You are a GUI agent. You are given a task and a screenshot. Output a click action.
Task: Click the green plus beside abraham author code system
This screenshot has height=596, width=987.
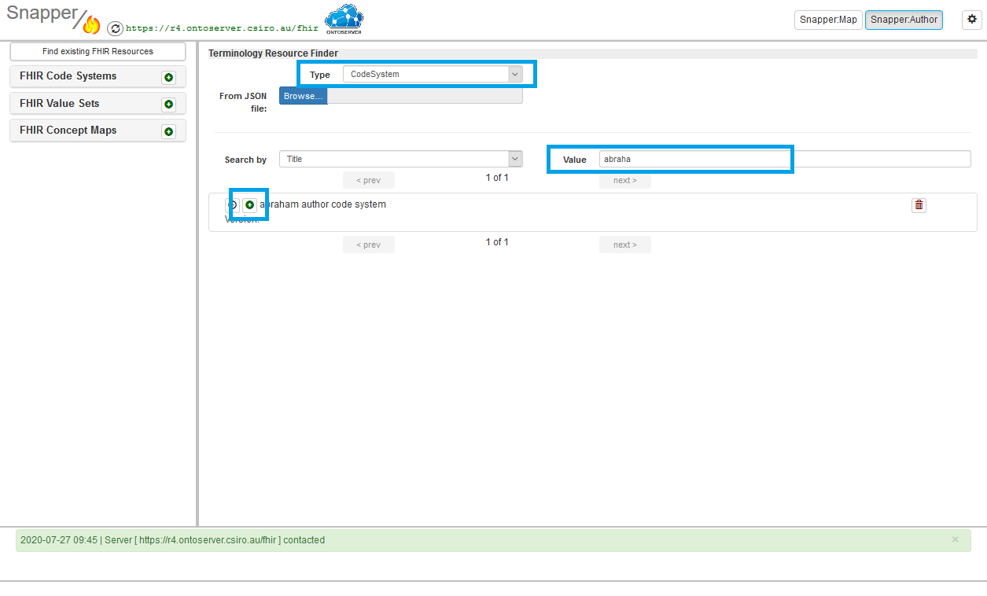point(249,204)
